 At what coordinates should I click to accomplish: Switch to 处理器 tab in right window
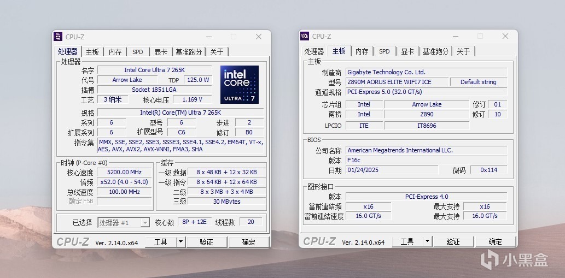[x=314, y=51]
